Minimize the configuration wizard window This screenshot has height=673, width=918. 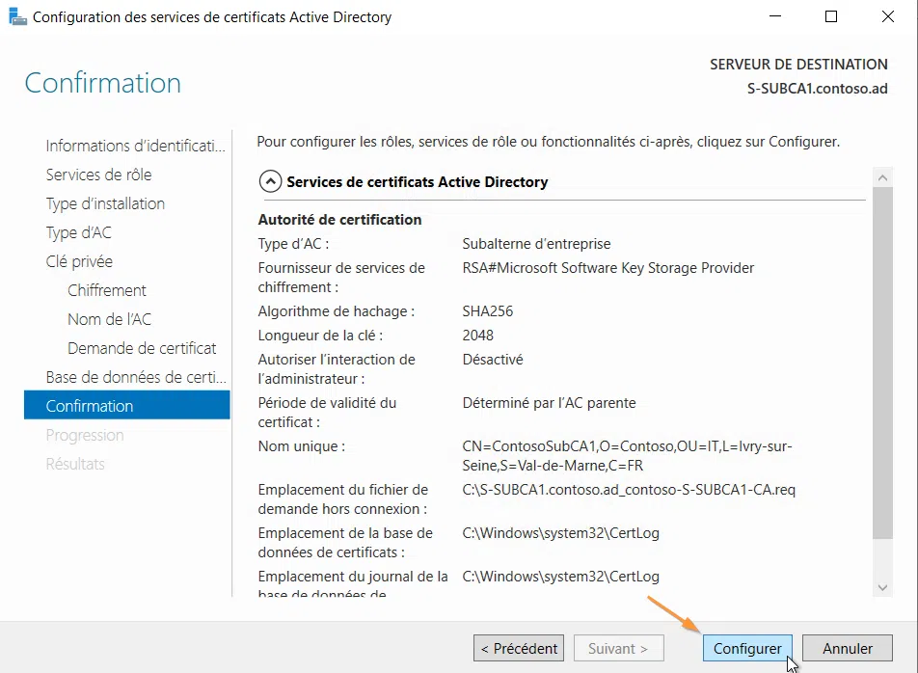click(774, 16)
